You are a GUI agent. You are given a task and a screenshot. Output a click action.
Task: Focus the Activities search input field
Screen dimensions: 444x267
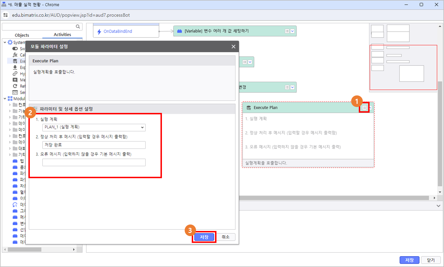[x=39, y=27]
